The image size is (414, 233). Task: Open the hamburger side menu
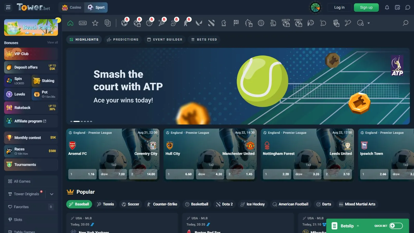point(8,8)
